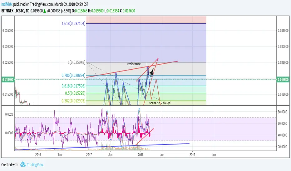
Task: Click the 1.618(0.037104) Fibonacci label
Action: 73,24
